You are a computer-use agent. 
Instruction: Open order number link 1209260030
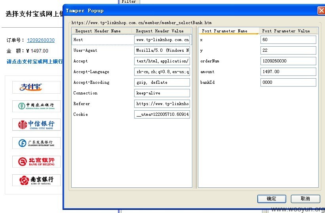pyautogui.click(x=41, y=40)
